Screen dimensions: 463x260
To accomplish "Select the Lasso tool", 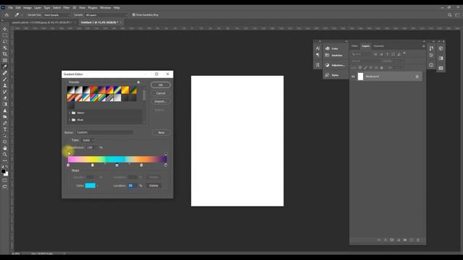I will coord(5,41).
